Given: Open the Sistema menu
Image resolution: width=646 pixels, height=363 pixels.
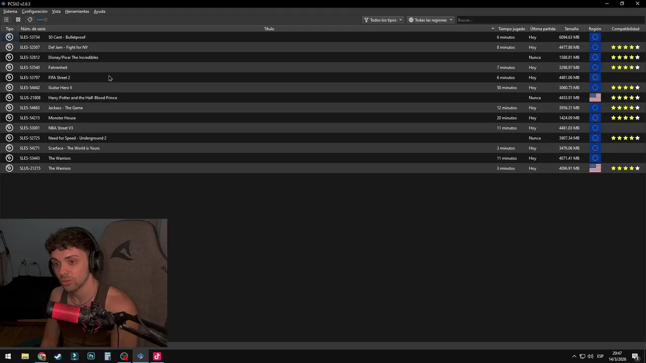Looking at the screenshot, I should pyautogui.click(x=10, y=11).
